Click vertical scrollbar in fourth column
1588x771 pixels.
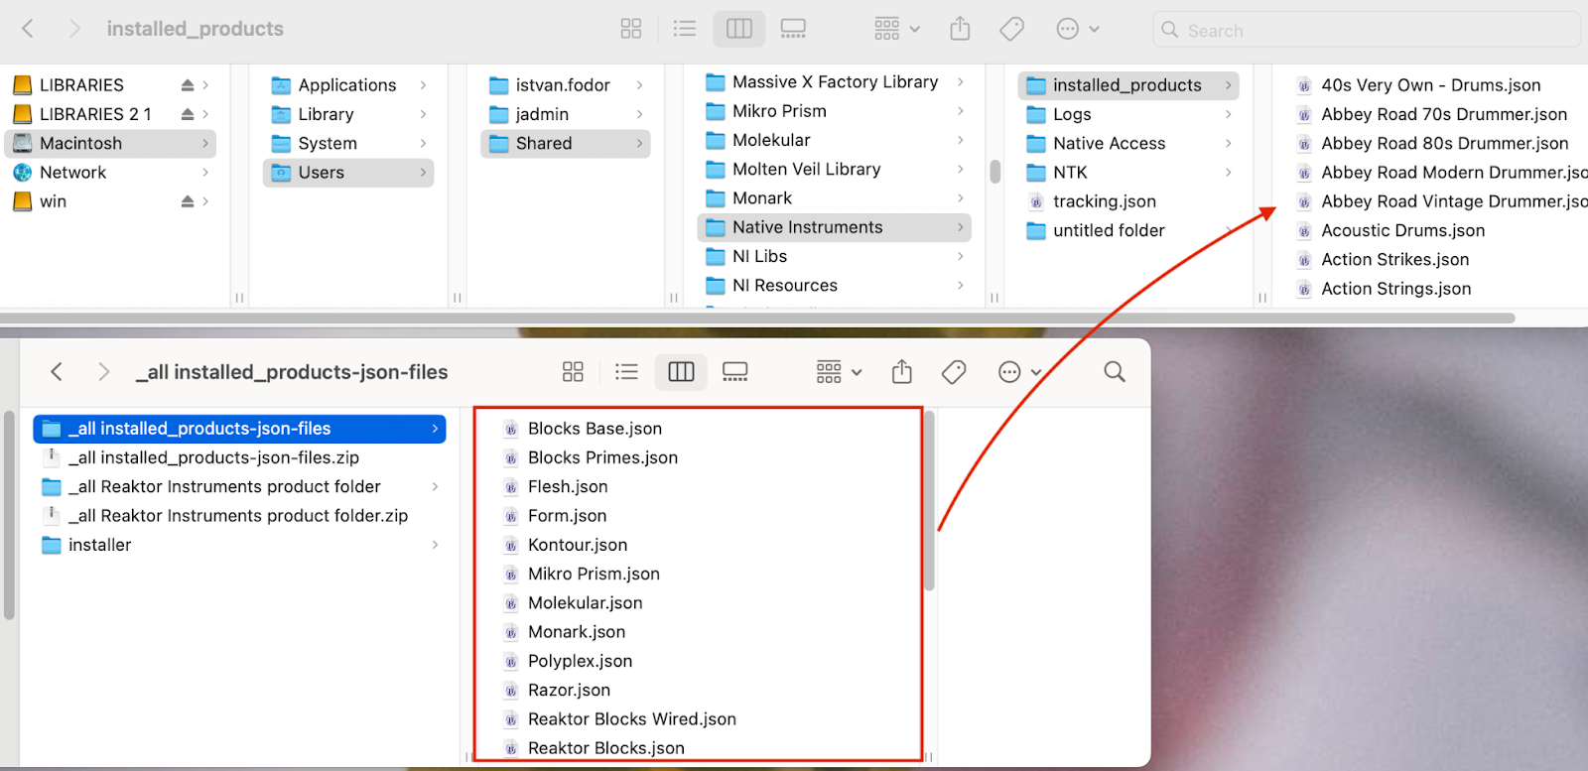[994, 172]
